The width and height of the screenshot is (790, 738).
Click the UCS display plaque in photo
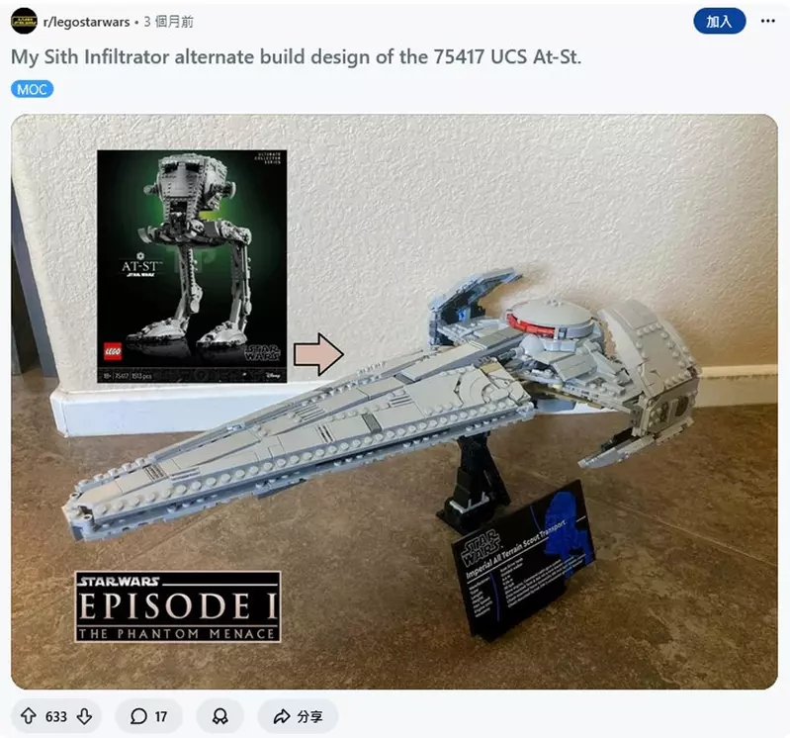point(523,560)
